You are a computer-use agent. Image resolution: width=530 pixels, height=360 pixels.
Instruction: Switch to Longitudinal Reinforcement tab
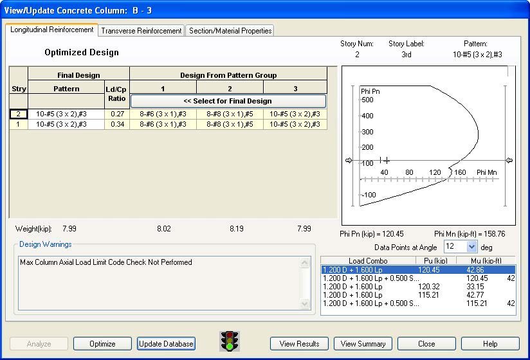tap(51, 30)
